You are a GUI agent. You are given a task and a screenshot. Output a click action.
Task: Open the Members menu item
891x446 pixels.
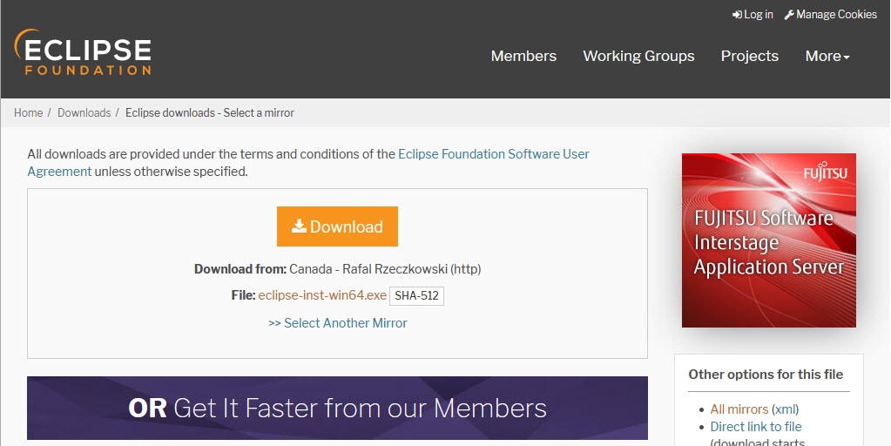[523, 56]
